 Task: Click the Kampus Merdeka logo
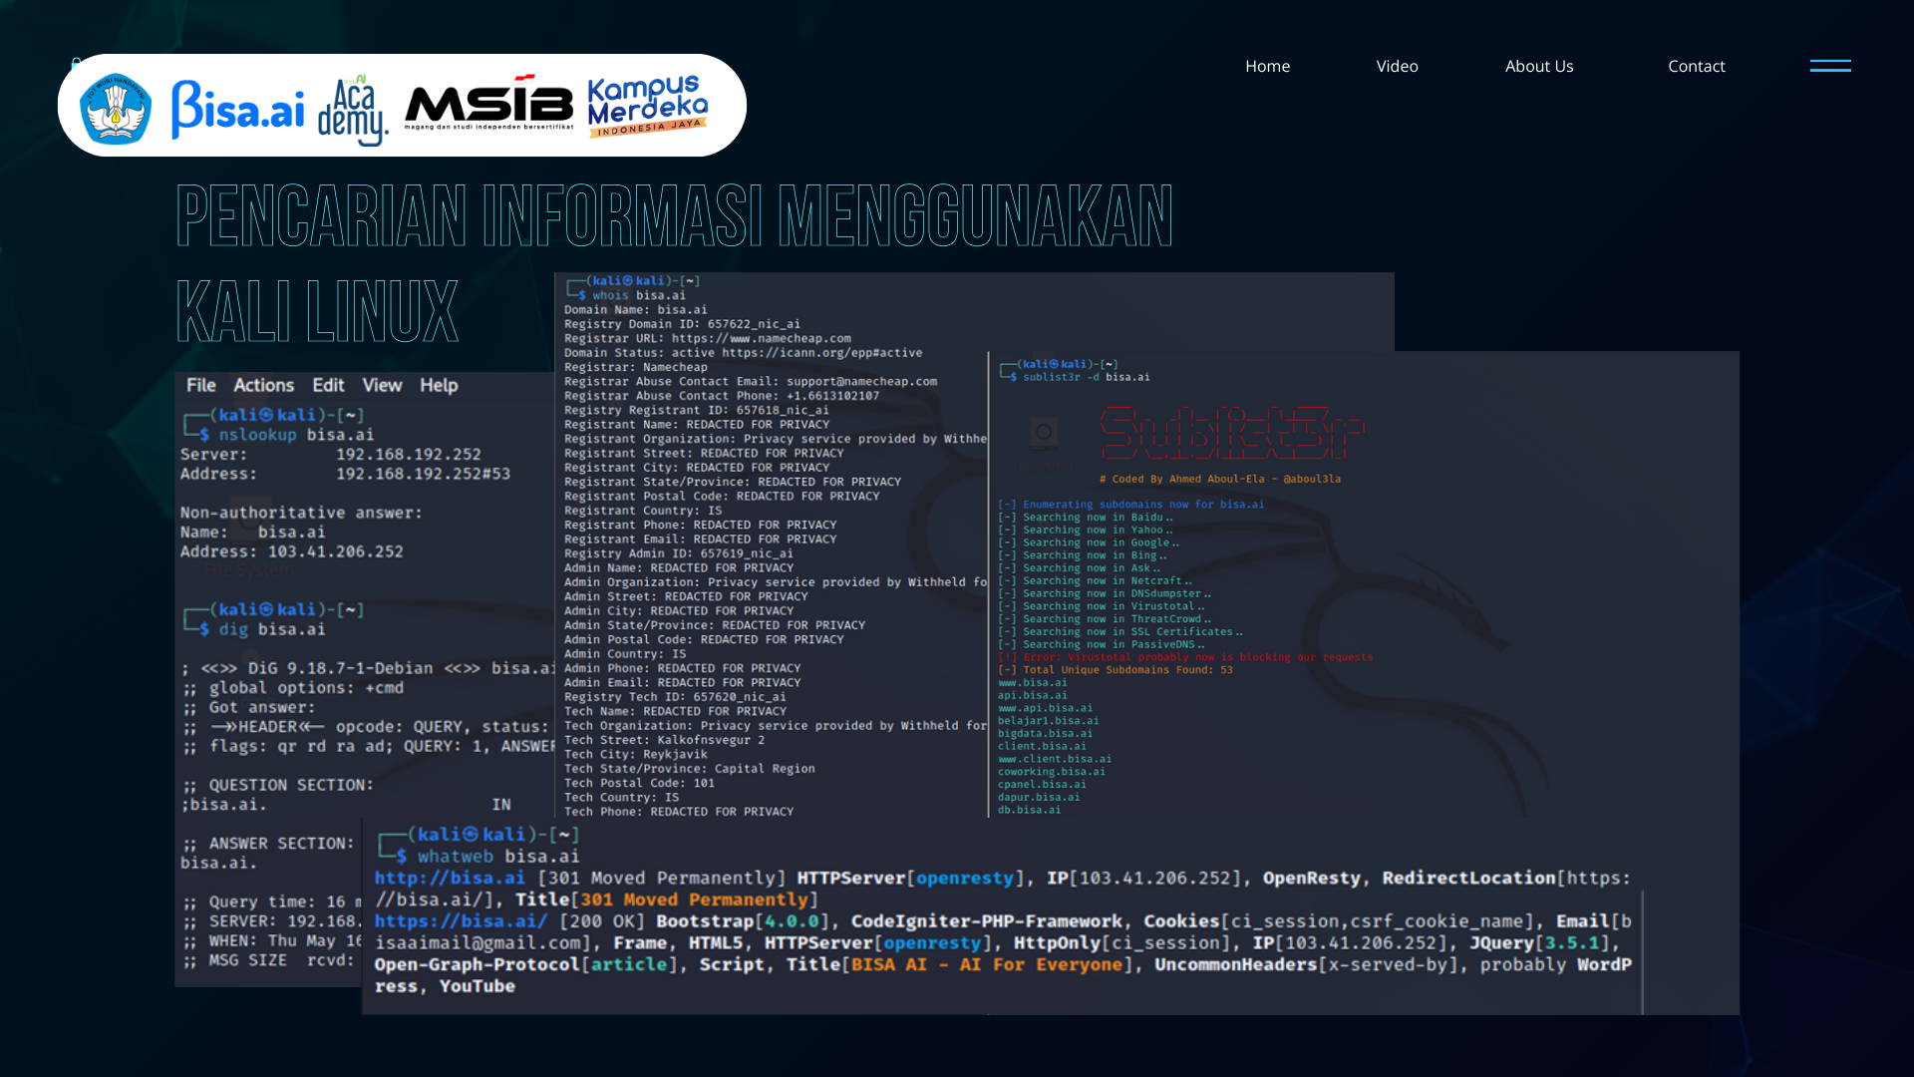click(x=648, y=106)
